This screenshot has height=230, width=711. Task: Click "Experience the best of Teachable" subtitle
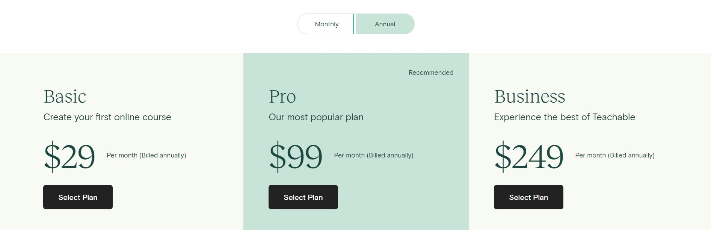pos(565,117)
